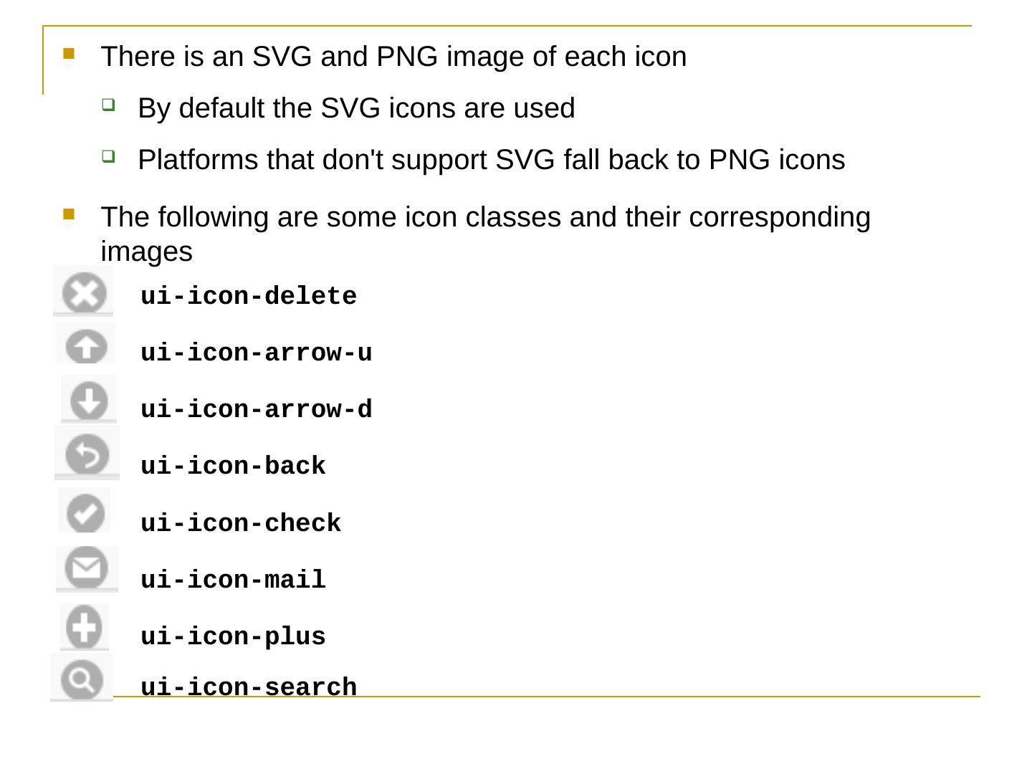The image size is (1032, 774).
Task: Click the ui-icon-mail label
Action: pos(233,579)
